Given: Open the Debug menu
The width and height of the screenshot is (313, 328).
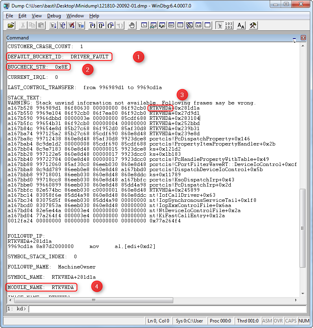Looking at the screenshot, I should [x=54, y=16].
